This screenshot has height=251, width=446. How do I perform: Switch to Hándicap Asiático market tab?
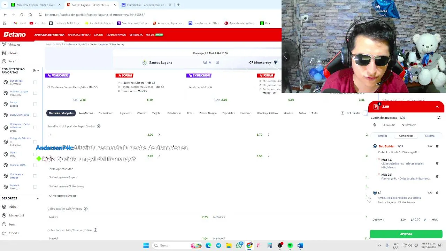(x=267, y=113)
